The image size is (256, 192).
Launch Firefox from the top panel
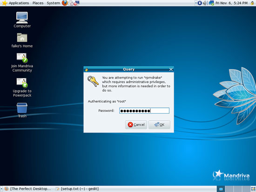click(x=65, y=3)
